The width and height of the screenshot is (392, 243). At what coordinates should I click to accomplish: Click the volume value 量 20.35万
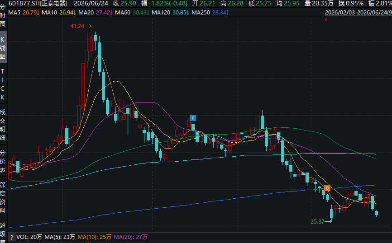coord(319,3)
